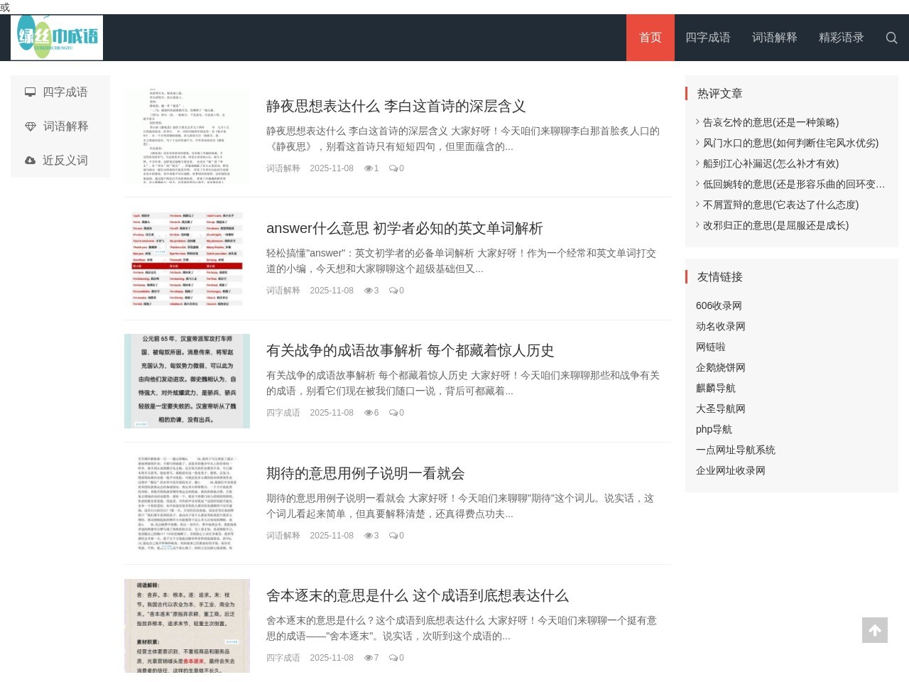909x682 pixels.
Task: Visit friend link 企鹅烧饼网
Action: tap(721, 368)
